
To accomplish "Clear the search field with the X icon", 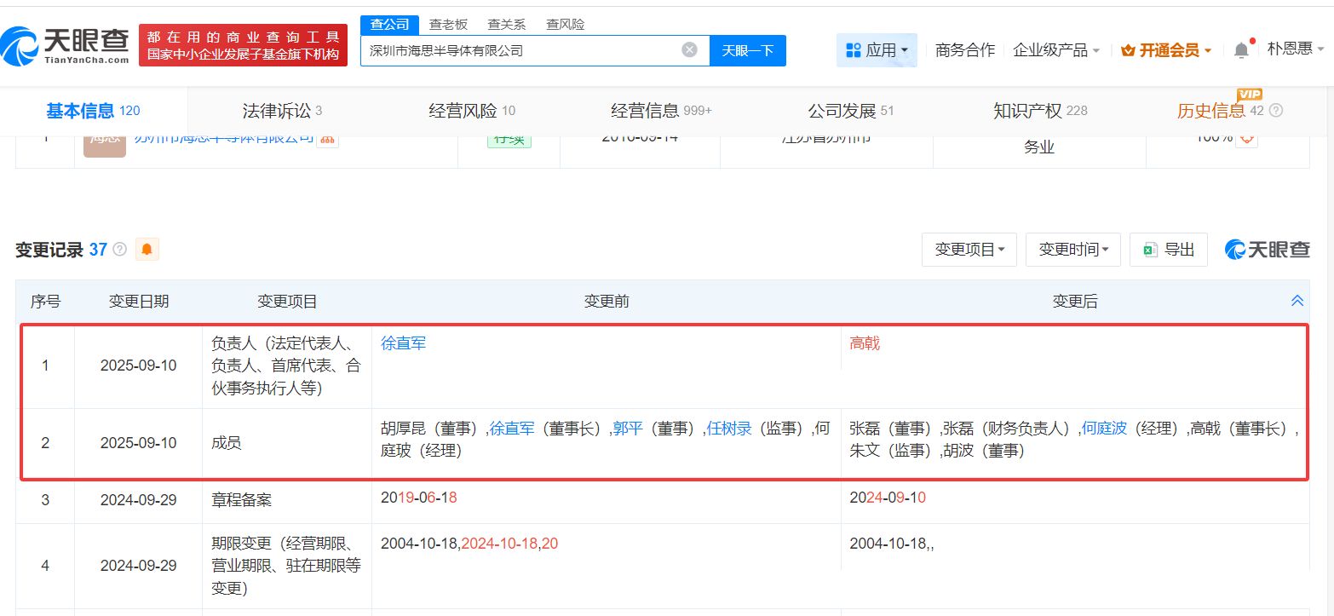I will click(x=689, y=50).
